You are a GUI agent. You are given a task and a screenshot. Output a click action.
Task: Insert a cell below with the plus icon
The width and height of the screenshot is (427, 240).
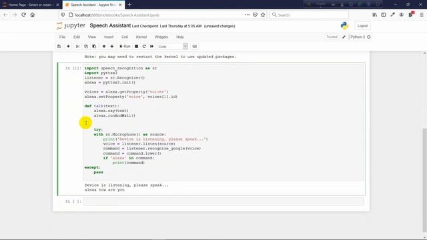pos(68,46)
